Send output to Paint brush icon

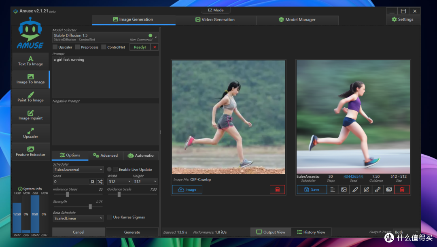[355, 190]
